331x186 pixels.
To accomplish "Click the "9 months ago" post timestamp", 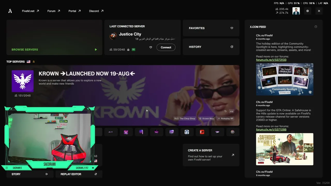I will tap(263, 175).
